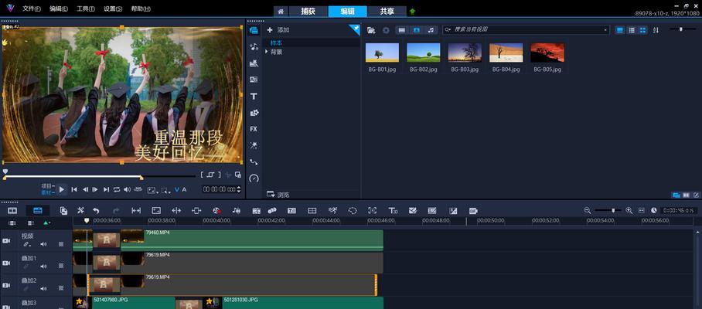702x309 pixels.
Task: Switch to the 捕获 tab
Action: coord(307,11)
